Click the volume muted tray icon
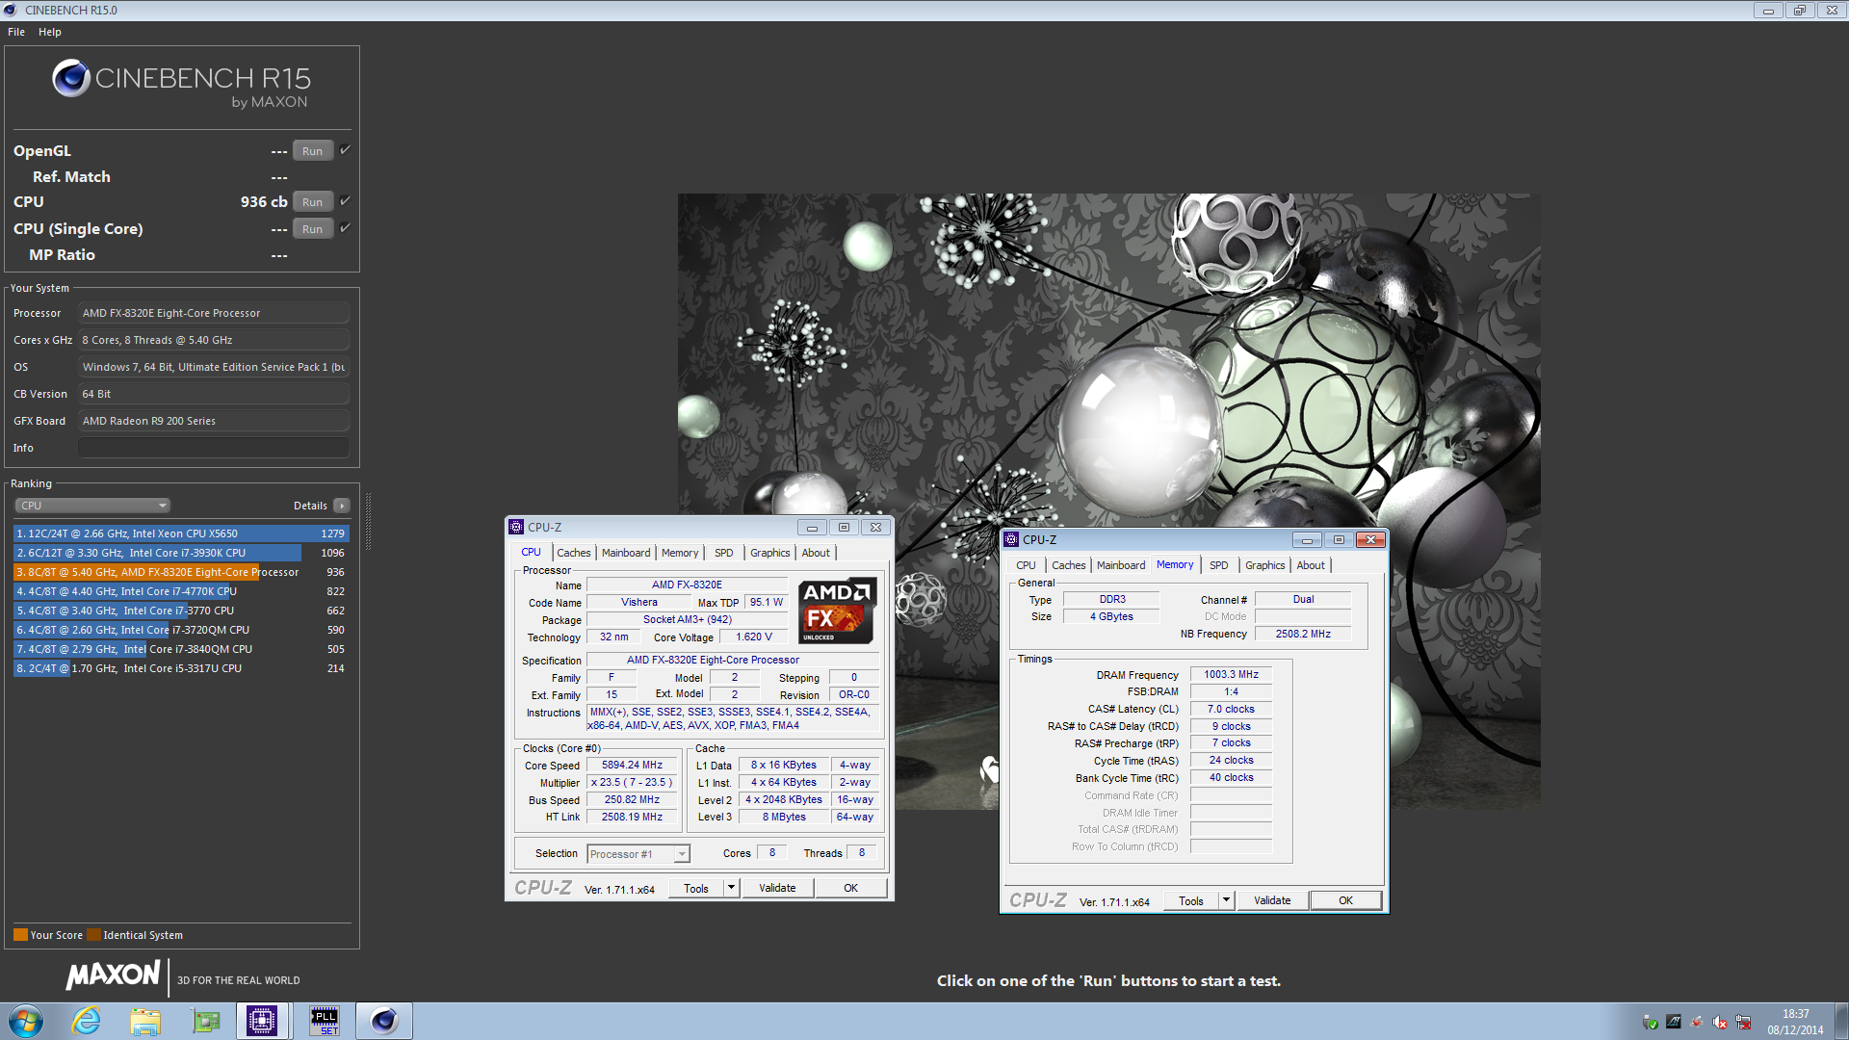The image size is (1849, 1040). (1720, 1022)
